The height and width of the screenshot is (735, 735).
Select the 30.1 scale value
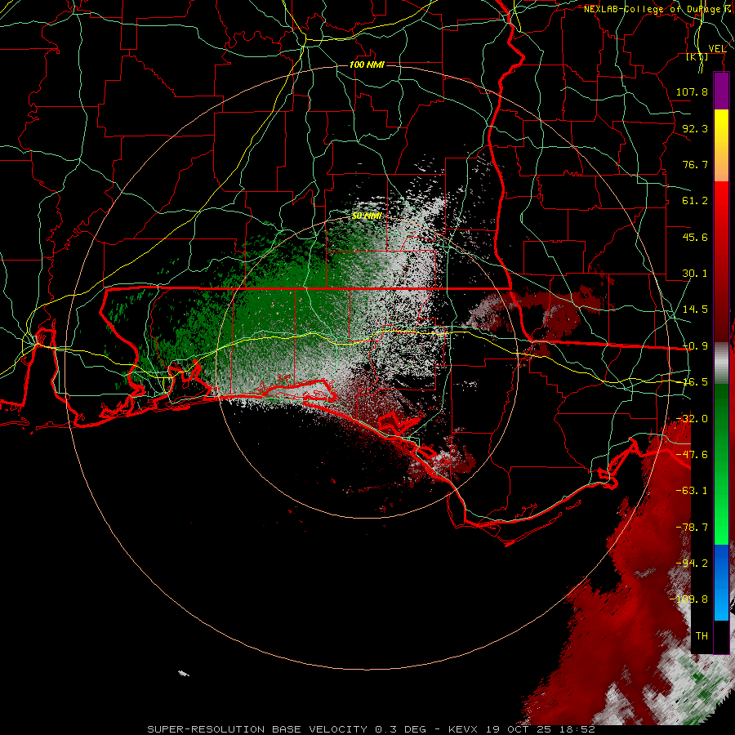(x=695, y=274)
